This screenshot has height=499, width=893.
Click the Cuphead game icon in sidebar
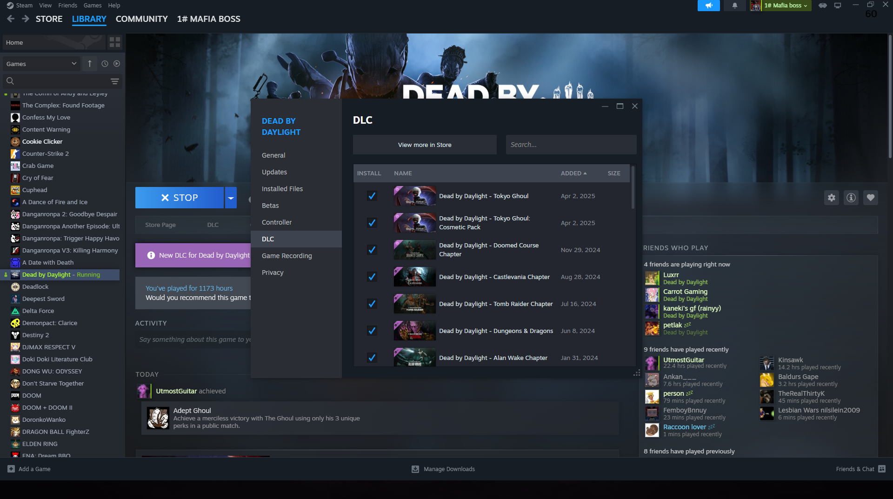click(15, 190)
